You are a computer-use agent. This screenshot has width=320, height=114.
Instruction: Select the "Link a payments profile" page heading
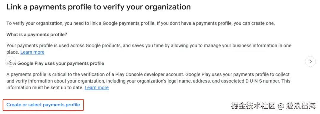coord(99,7)
